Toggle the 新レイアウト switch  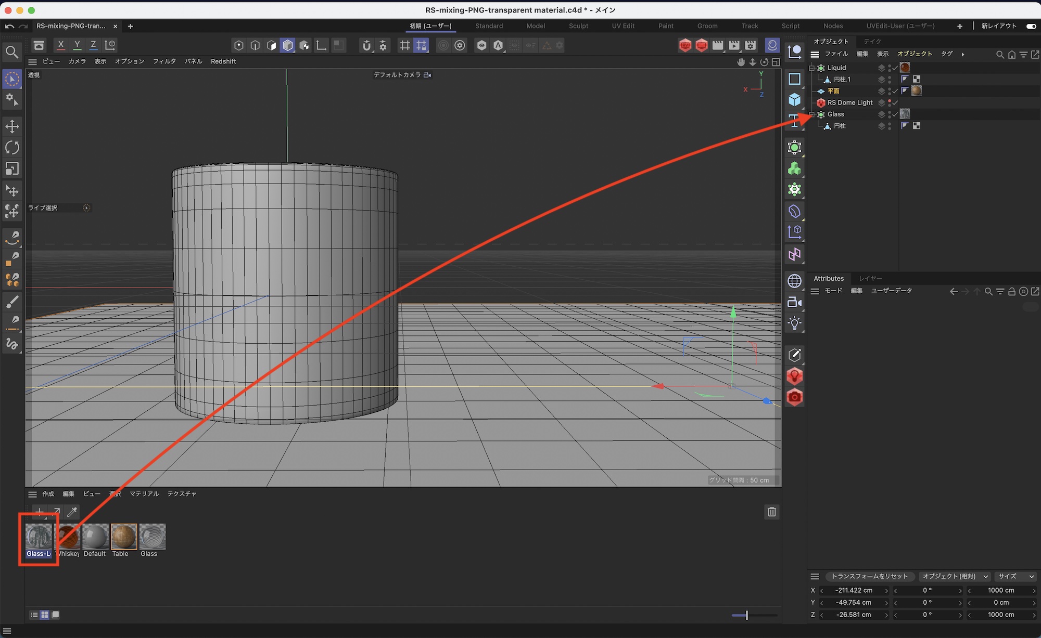(x=1031, y=26)
